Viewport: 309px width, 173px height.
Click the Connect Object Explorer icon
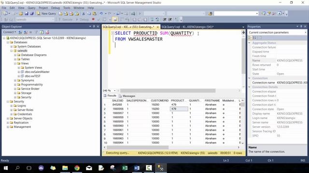(x=20, y=32)
